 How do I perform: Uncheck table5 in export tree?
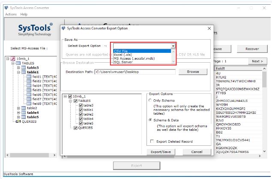[81, 123]
